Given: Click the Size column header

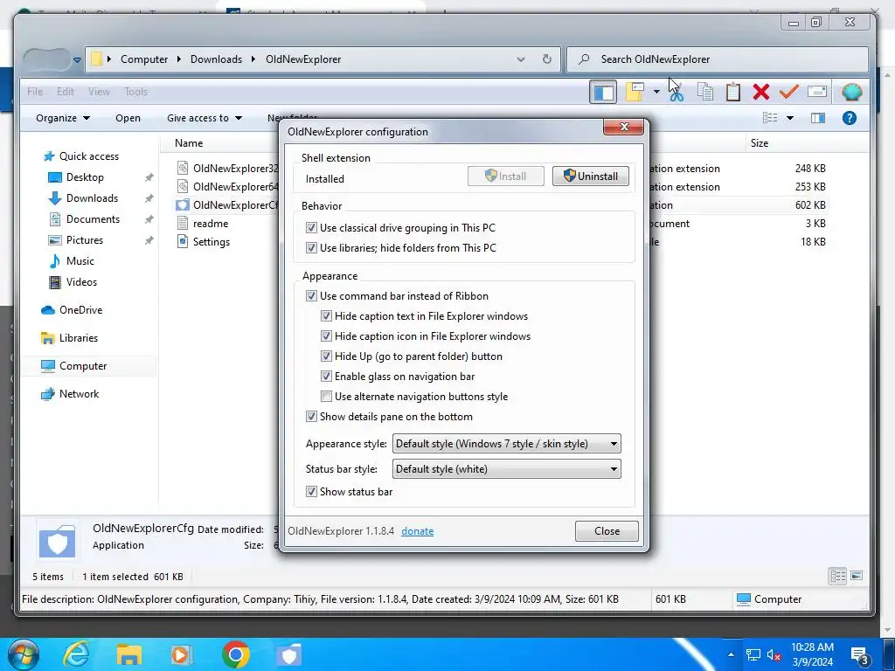Looking at the screenshot, I should coord(760,143).
